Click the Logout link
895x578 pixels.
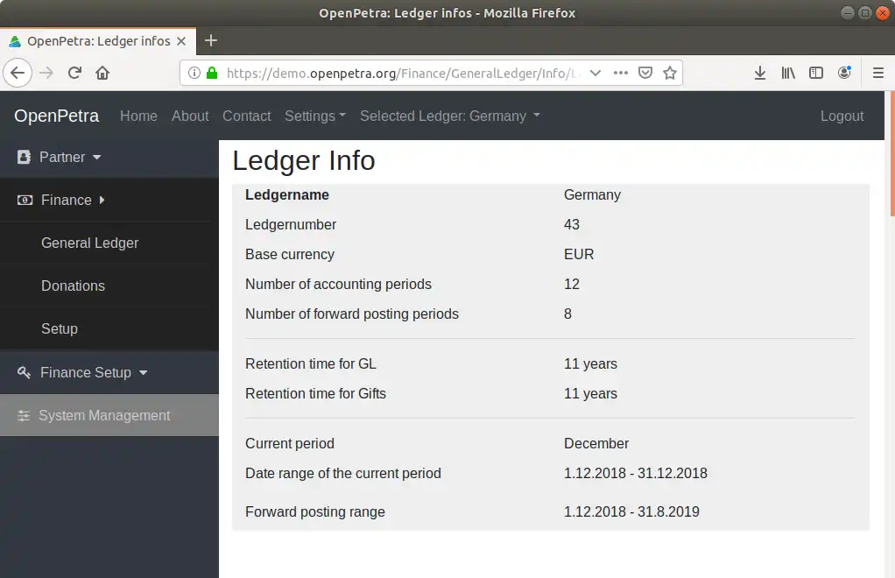click(842, 116)
